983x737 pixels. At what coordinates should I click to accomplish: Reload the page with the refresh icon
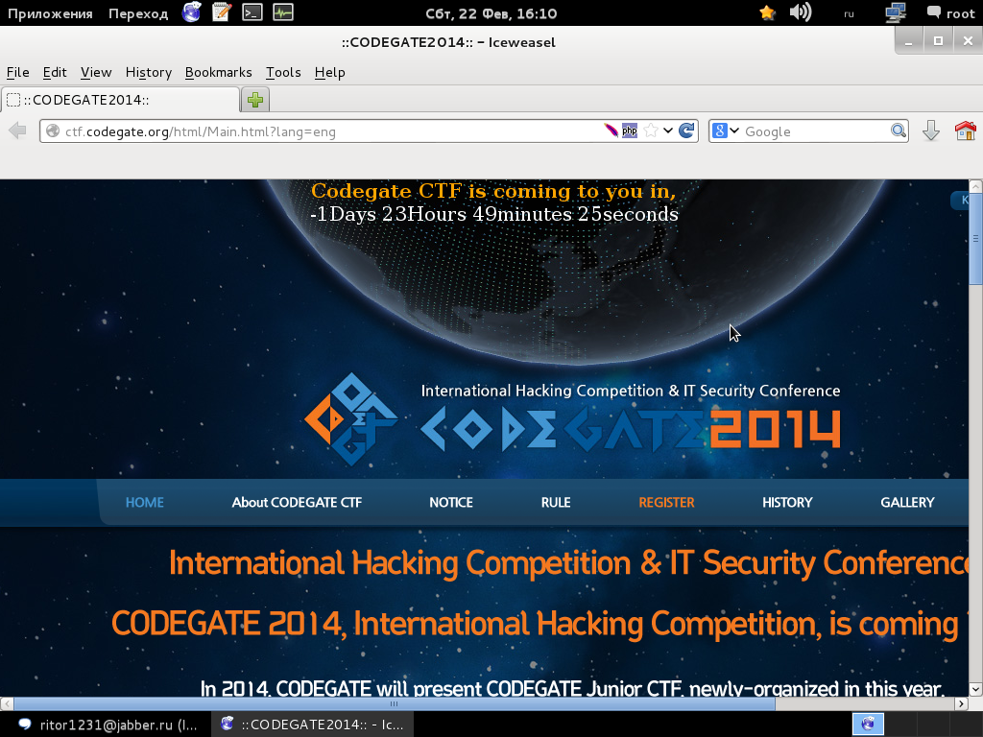(x=686, y=131)
